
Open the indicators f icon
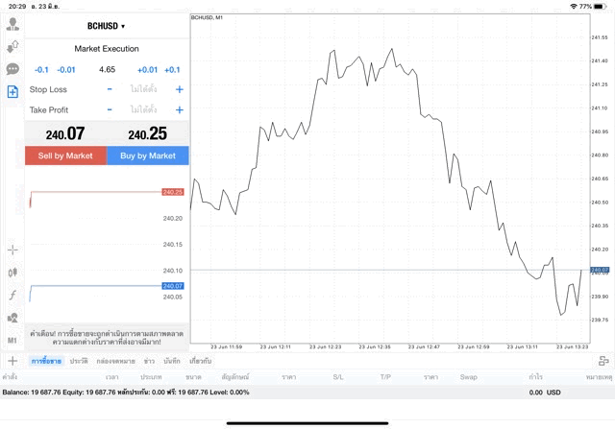click(x=12, y=296)
